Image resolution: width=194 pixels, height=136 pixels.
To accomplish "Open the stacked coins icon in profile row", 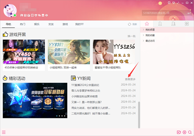I will (43, 15).
